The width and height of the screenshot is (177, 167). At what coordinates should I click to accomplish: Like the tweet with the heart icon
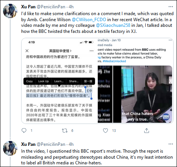click(105, 131)
